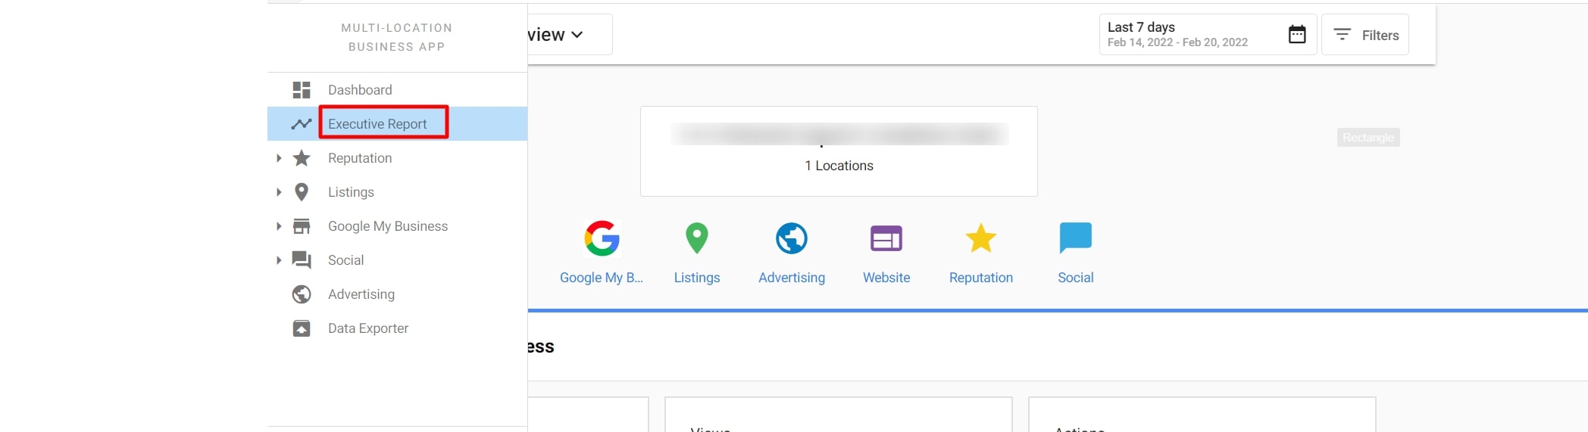The image size is (1588, 432).
Task: Jump to Advertising section link
Action: [792, 278]
